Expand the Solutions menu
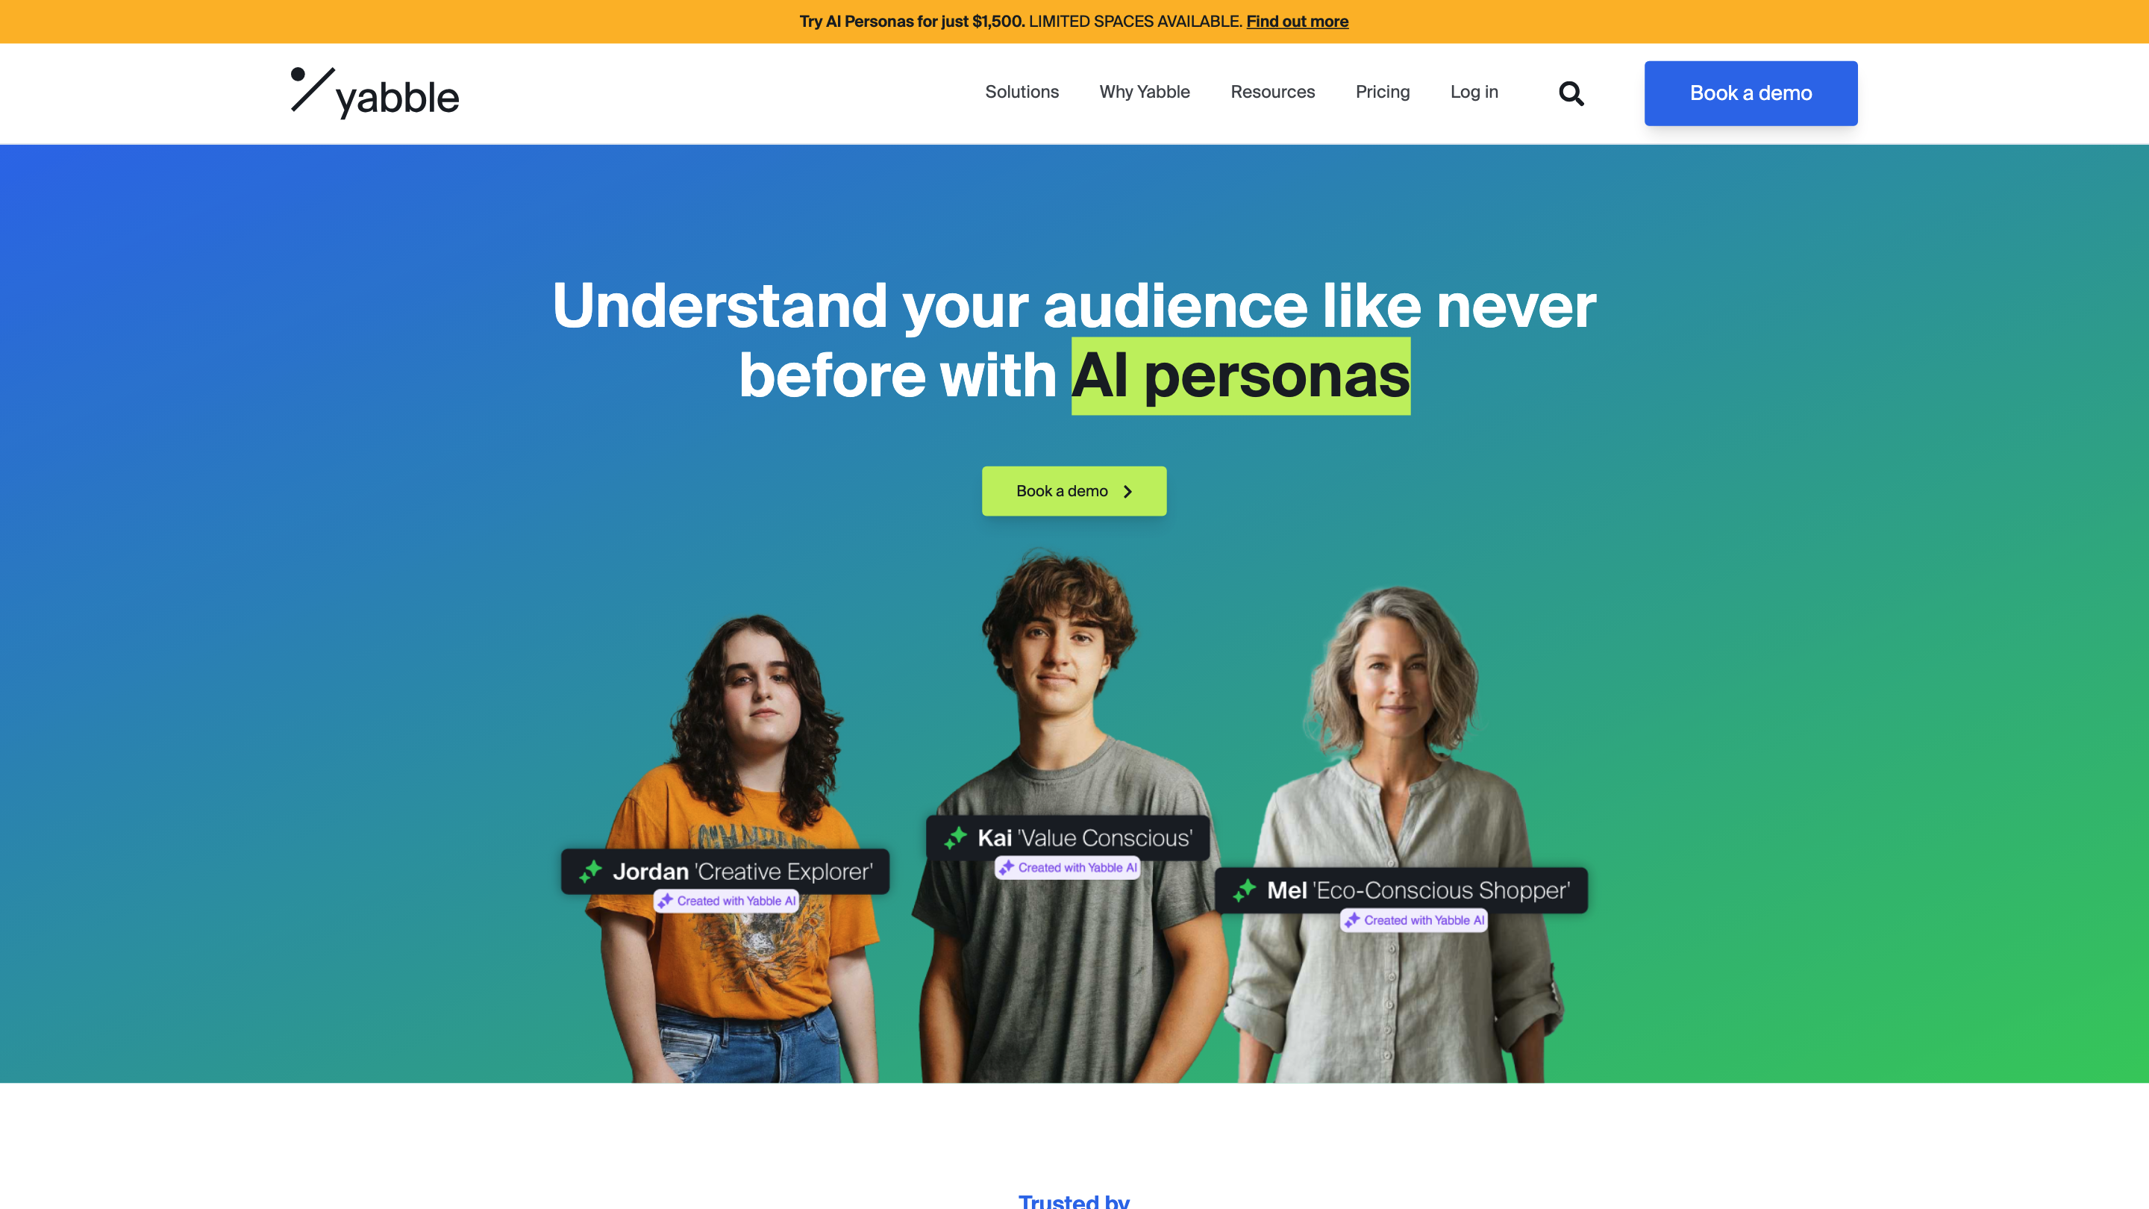This screenshot has height=1209, width=2149. 1022,92
